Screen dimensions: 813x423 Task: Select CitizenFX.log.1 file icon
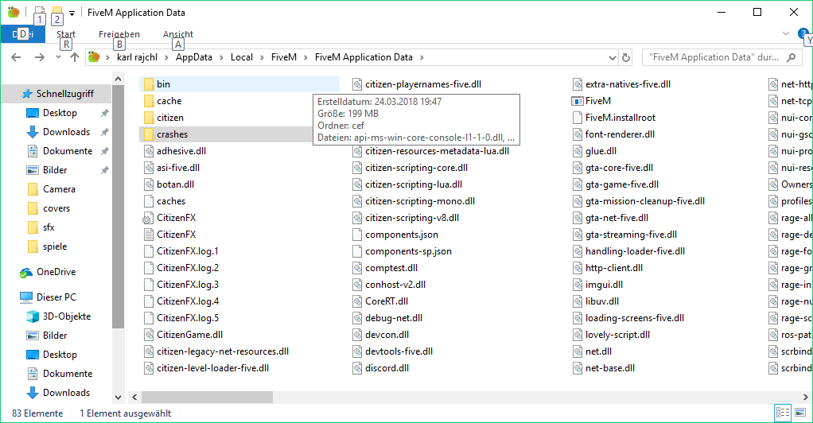tap(149, 251)
